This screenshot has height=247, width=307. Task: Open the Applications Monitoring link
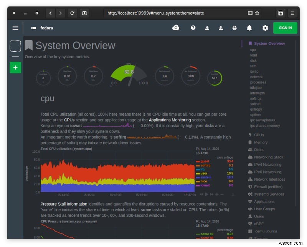click(x=170, y=120)
